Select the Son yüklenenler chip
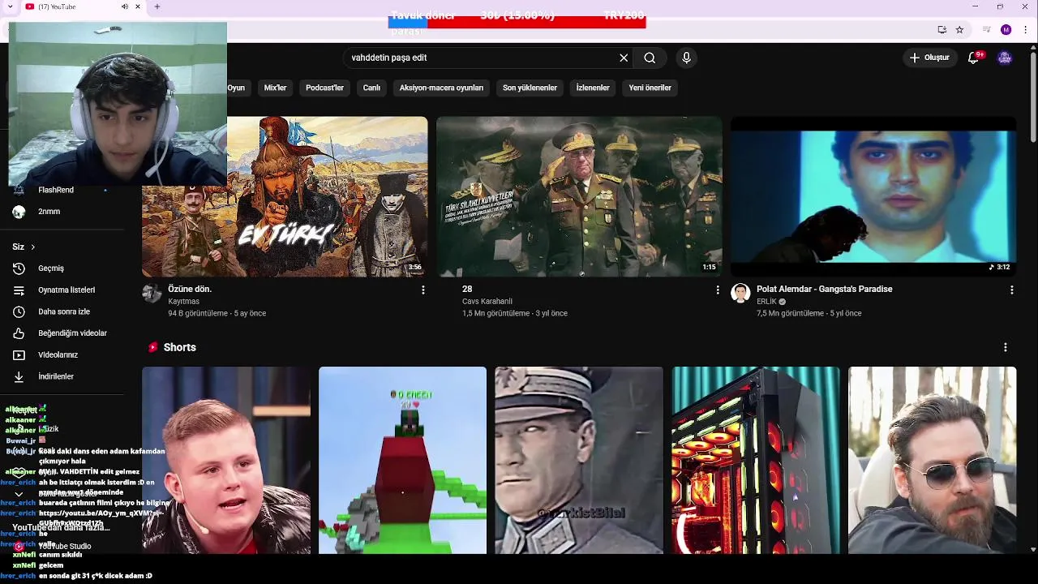 530,88
